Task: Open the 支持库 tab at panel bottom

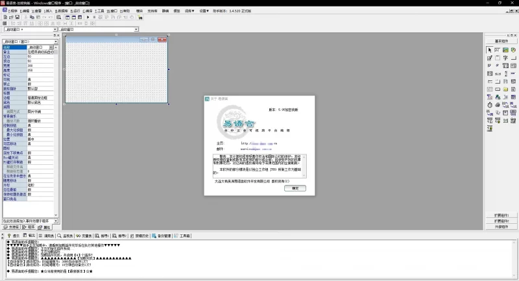Action: [x=12, y=228]
